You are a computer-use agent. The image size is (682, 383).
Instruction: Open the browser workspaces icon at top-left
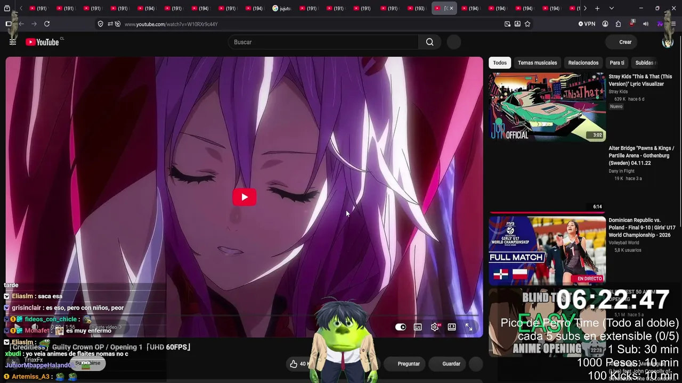coord(7,9)
